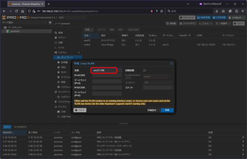
Task: Click the Gateway (IPv6) input field
Action: coord(107,94)
